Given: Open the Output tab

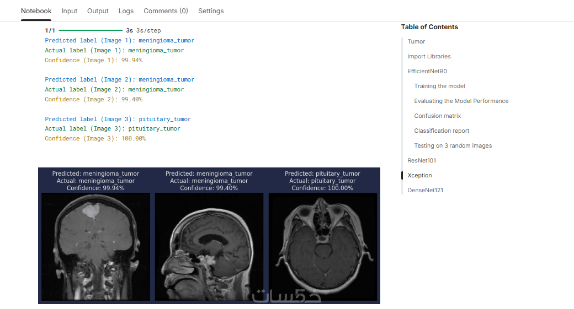Looking at the screenshot, I should 98,11.
